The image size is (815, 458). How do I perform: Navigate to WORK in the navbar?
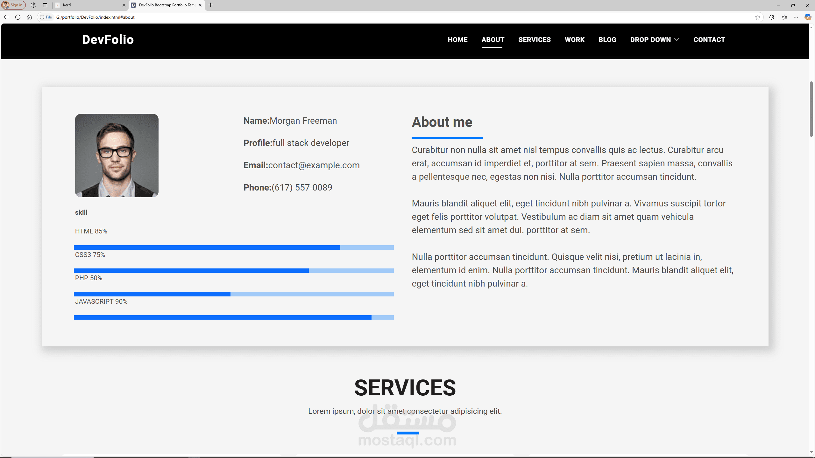(x=575, y=40)
